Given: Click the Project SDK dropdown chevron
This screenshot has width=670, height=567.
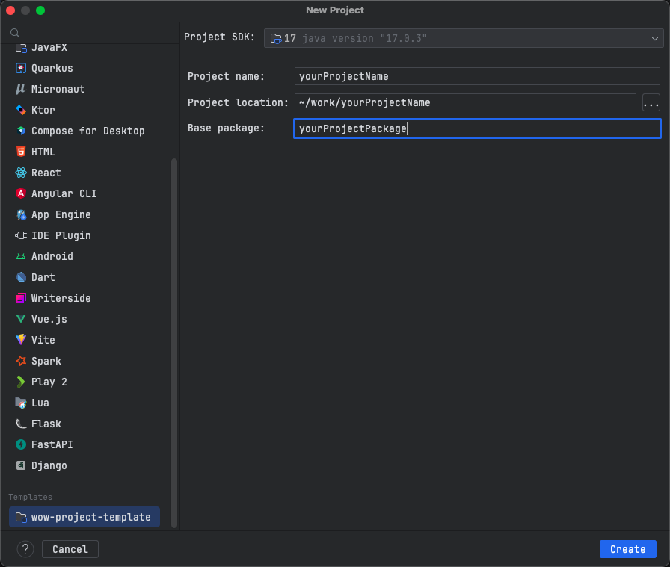Looking at the screenshot, I should click(x=654, y=38).
